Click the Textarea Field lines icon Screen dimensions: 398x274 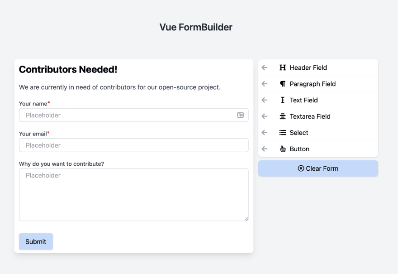click(x=283, y=116)
